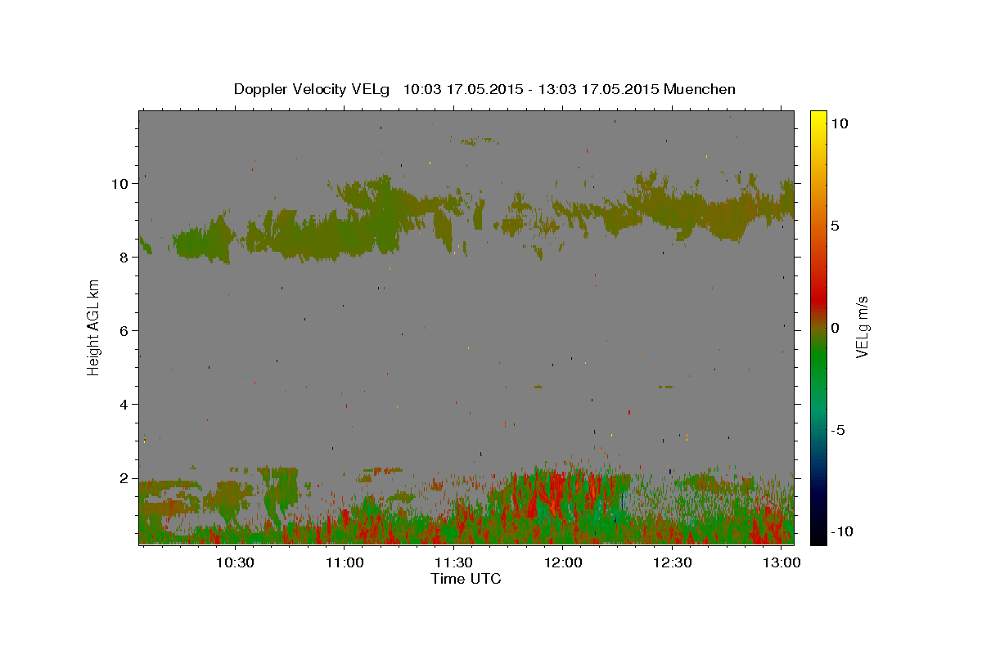Pick the yellow top of the colorbar
This screenshot has height=654, width=982.
[818, 115]
